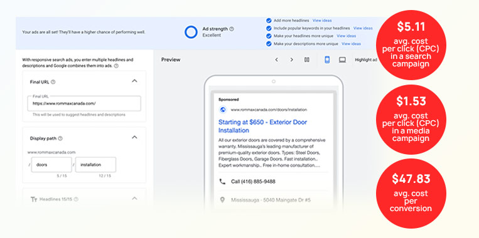Viewport: 479px width, 238px height.
Task: Toggle the Add more headlines checkmark
Action: (x=269, y=21)
